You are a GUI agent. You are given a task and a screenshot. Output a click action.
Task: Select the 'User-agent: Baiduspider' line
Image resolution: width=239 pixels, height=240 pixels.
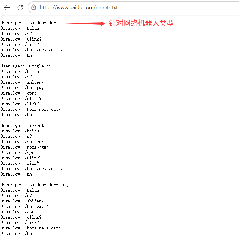tap(28, 23)
